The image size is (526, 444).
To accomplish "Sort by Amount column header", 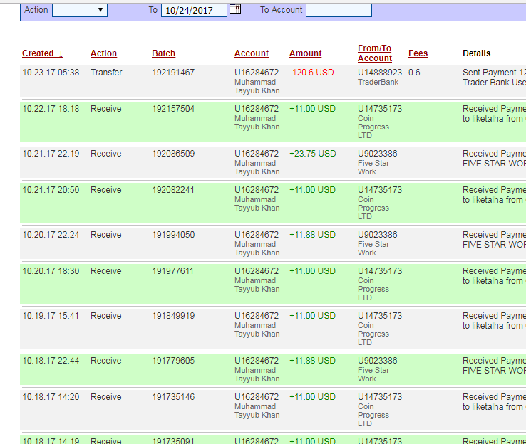I will pyautogui.click(x=305, y=53).
